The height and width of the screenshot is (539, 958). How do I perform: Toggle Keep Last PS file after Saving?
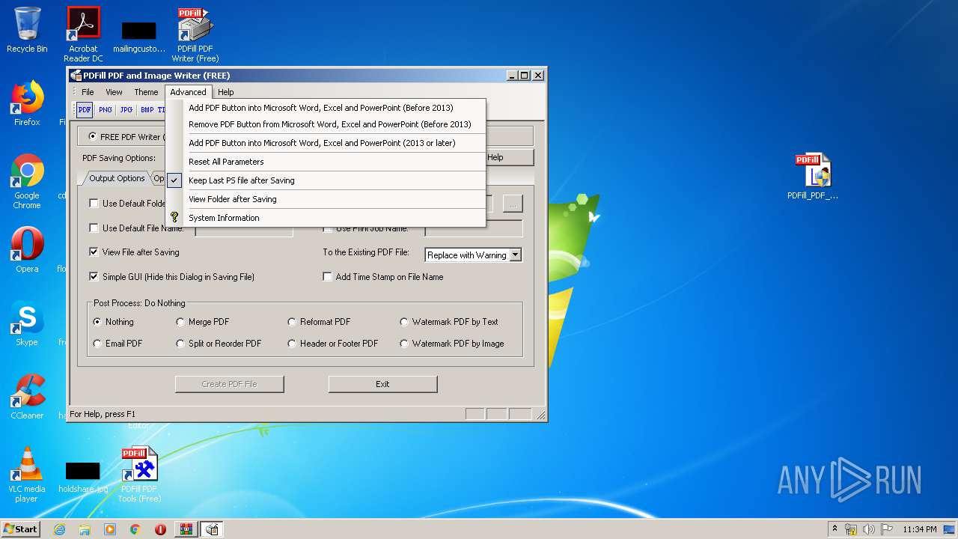[x=326, y=180]
